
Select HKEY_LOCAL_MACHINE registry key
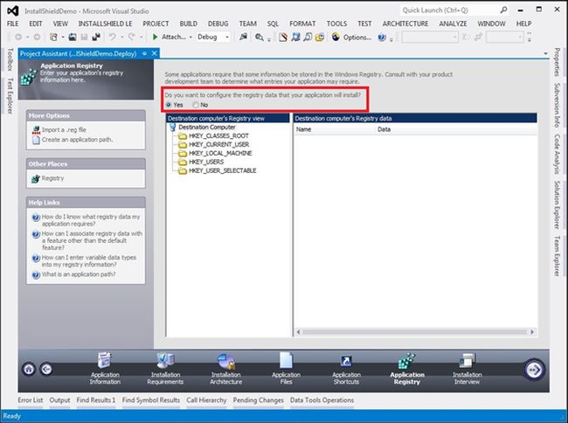[x=220, y=153]
